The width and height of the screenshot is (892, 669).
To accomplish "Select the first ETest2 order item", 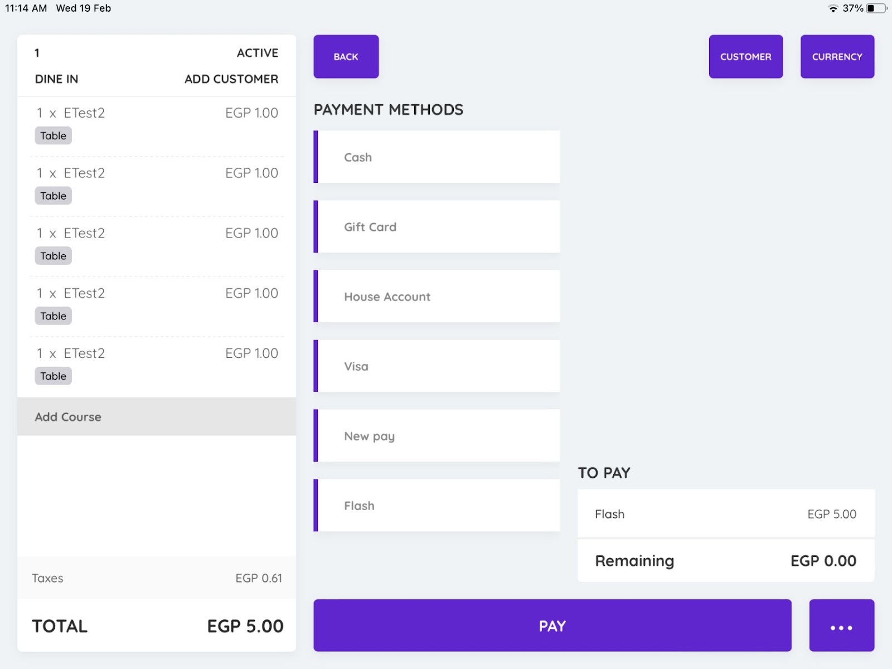I will (x=157, y=127).
